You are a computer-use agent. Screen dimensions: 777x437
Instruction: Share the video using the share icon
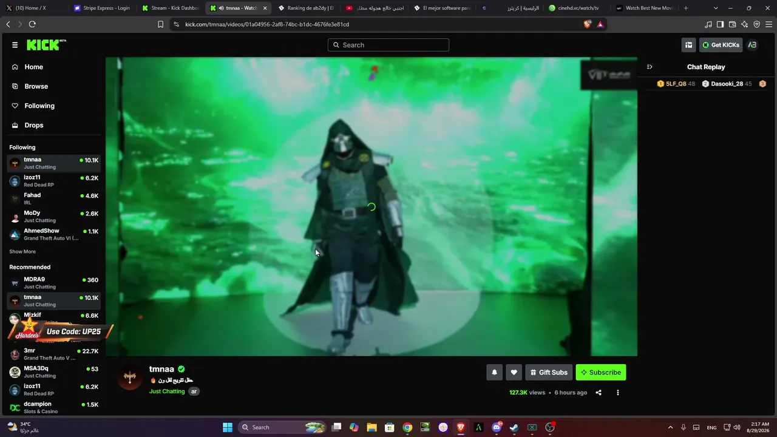point(599,393)
